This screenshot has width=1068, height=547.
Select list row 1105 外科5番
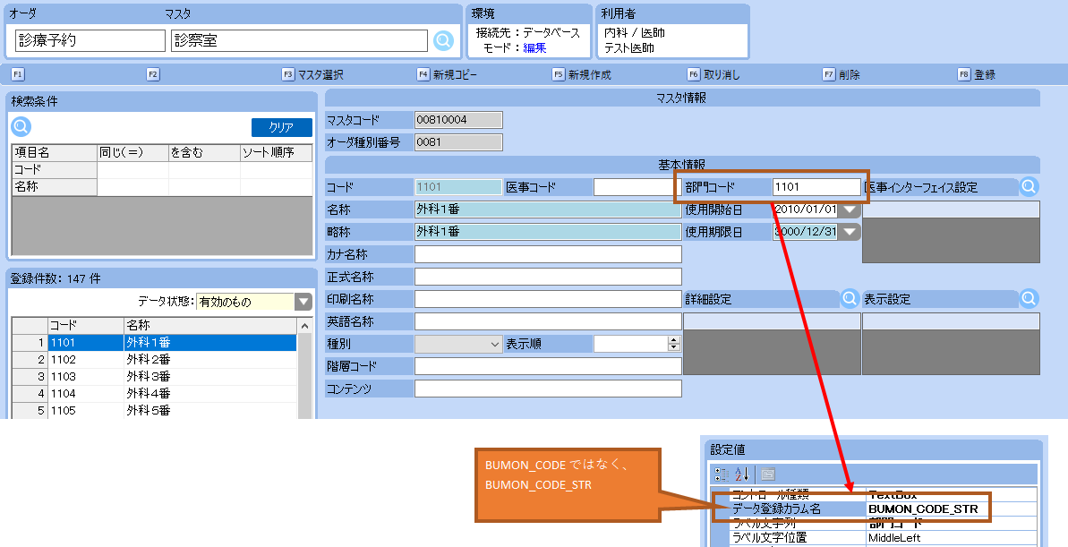(x=155, y=411)
